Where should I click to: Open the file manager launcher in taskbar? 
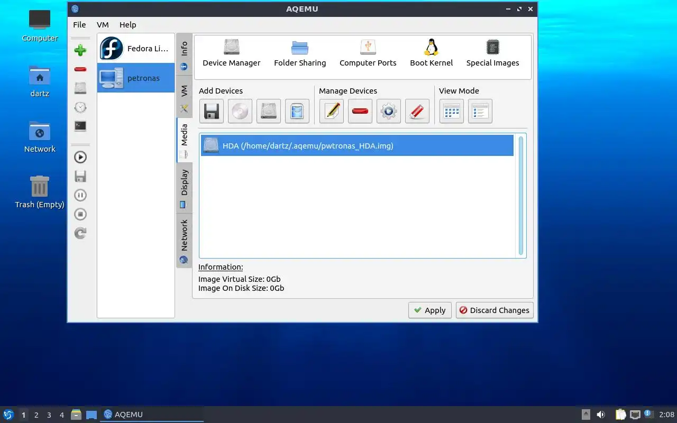point(76,415)
